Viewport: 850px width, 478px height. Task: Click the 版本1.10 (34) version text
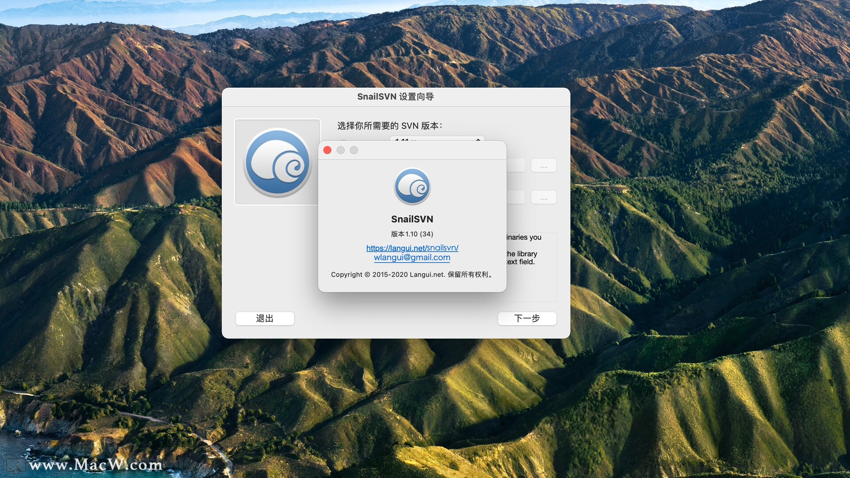pyautogui.click(x=412, y=234)
